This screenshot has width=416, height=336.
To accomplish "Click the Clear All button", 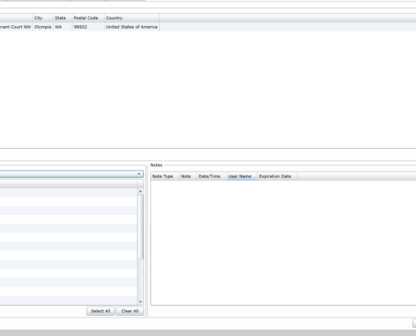I will coord(129,311).
